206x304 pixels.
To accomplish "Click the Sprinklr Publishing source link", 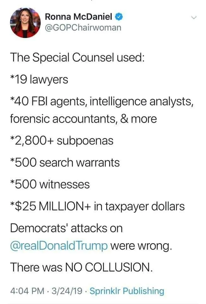I will (127, 291).
